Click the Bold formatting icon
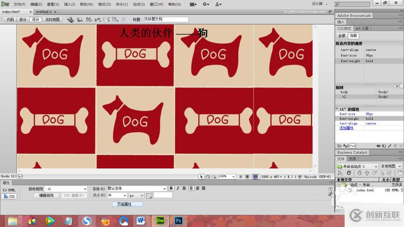 171,189
